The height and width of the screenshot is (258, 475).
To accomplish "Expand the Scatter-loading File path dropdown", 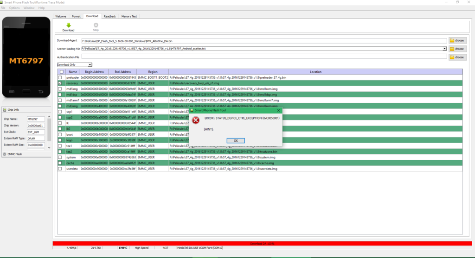I will point(444,49).
